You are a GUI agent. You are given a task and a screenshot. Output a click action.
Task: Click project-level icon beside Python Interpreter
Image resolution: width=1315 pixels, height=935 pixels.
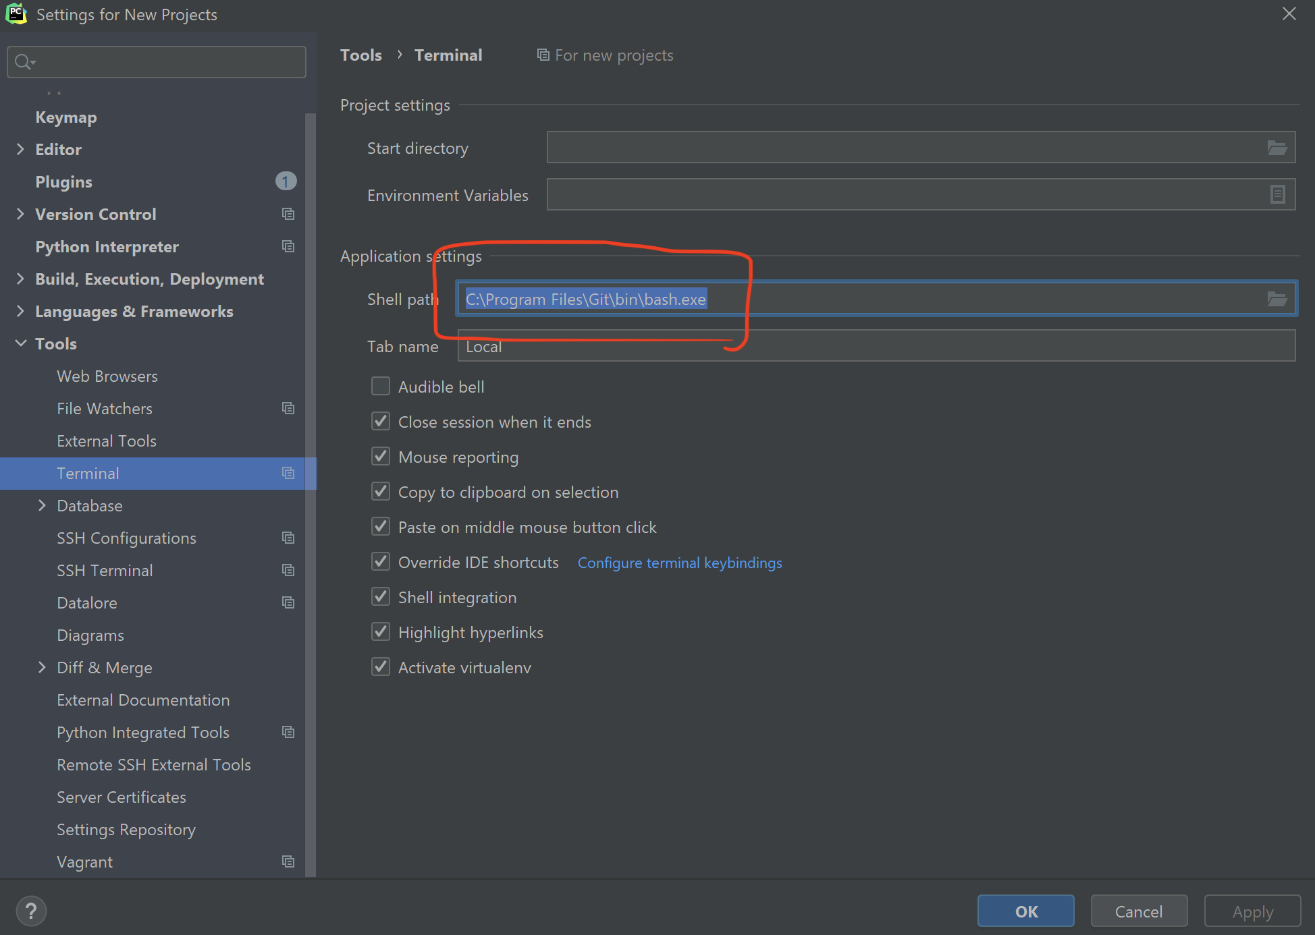[288, 246]
